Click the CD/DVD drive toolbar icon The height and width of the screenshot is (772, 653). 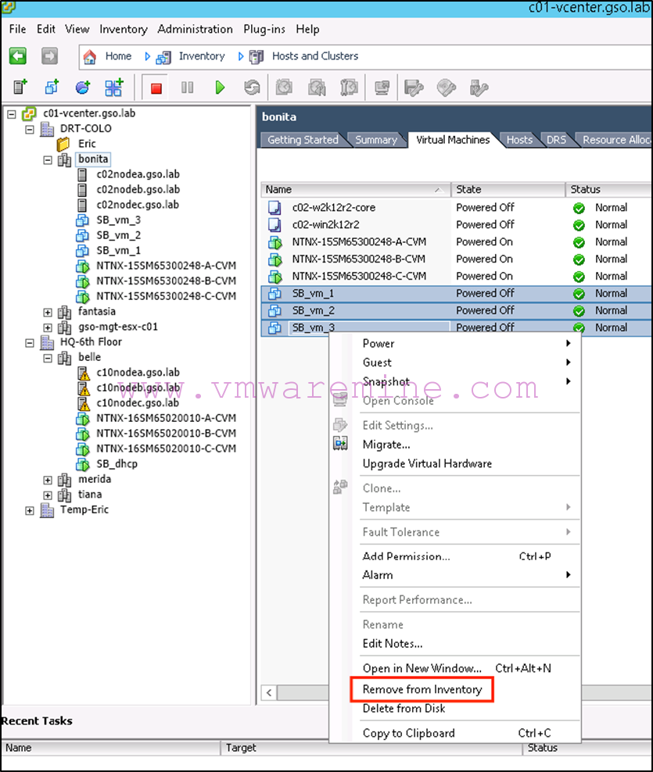pyautogui.click(x=446, y=88)
